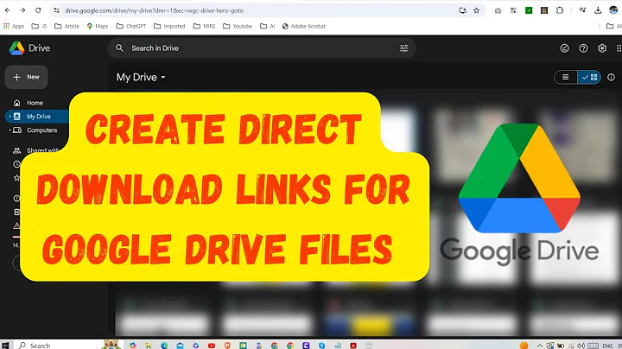
Task: Open the volume control in system tray
Action: tap(581, 346)
